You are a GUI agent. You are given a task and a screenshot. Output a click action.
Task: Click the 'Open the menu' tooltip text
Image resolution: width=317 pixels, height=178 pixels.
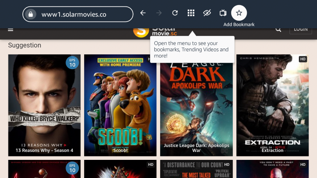point(191,49)
